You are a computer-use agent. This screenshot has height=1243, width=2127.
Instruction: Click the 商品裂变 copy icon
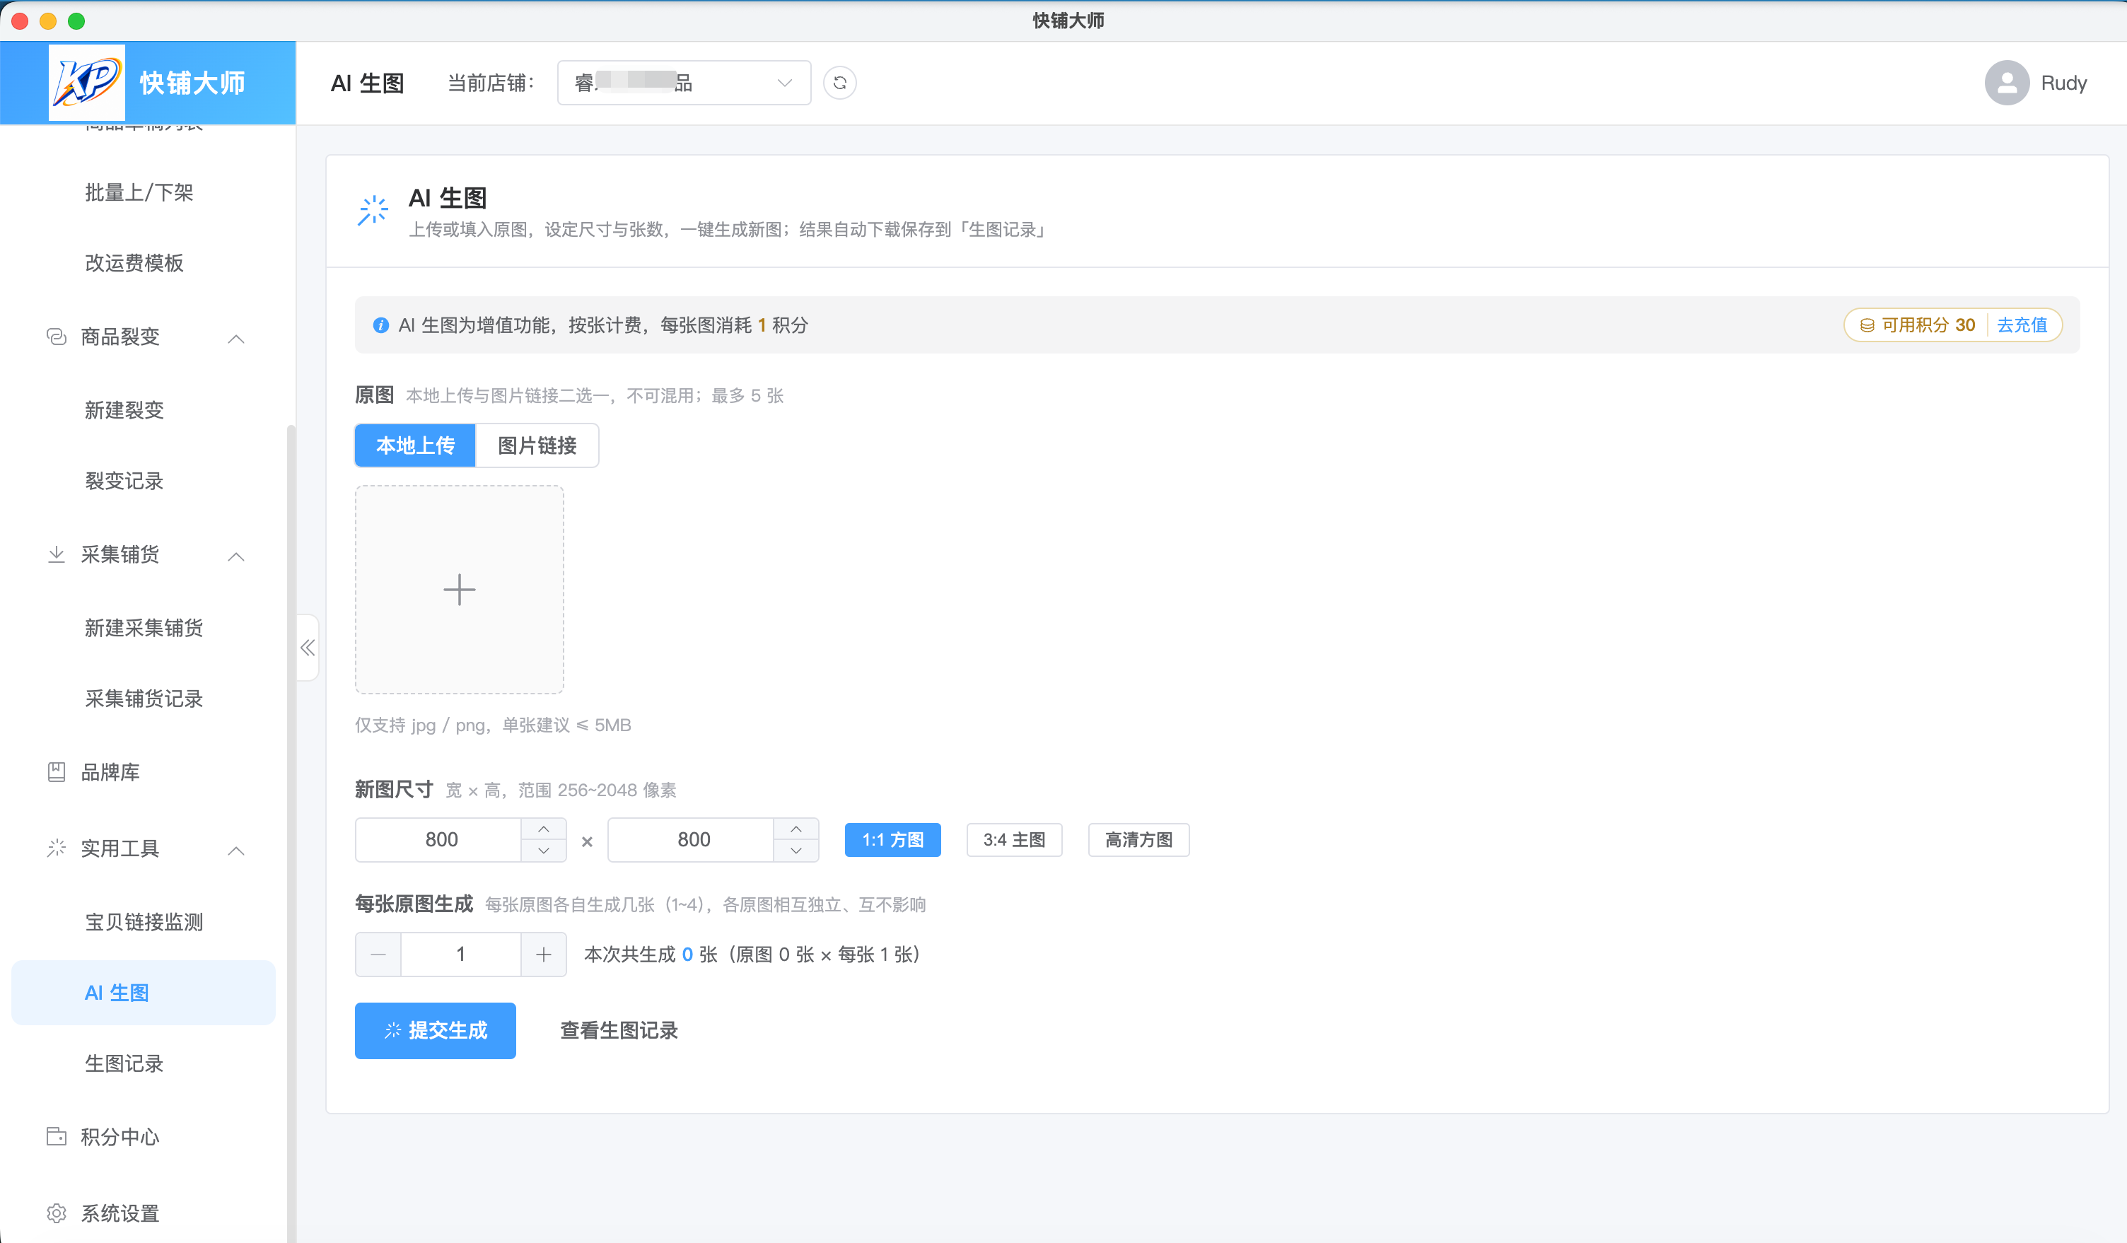57,337
